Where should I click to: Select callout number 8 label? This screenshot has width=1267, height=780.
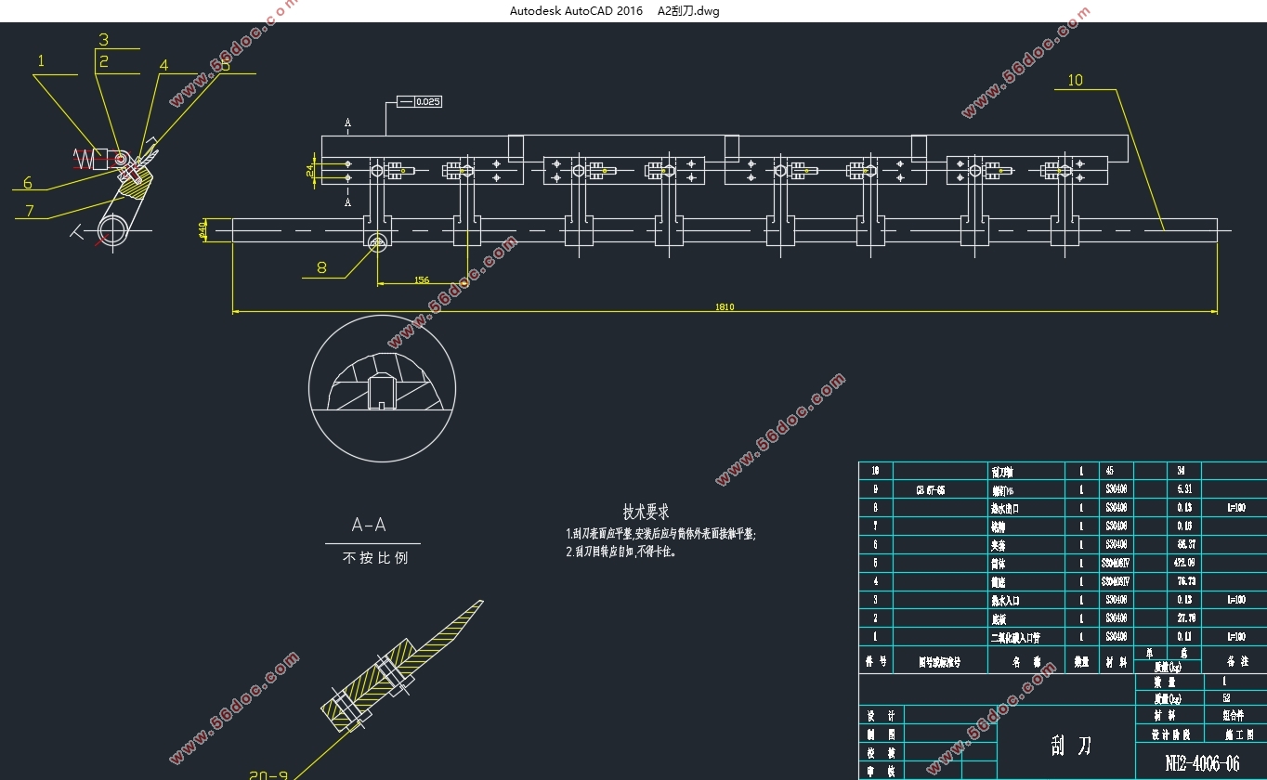[x=321, y=268]
